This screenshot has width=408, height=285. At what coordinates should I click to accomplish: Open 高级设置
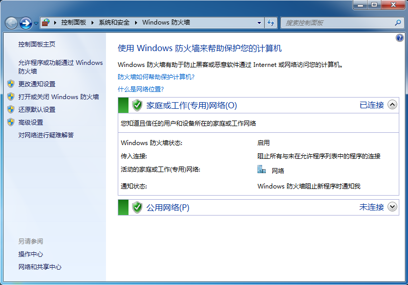(30, 122)
